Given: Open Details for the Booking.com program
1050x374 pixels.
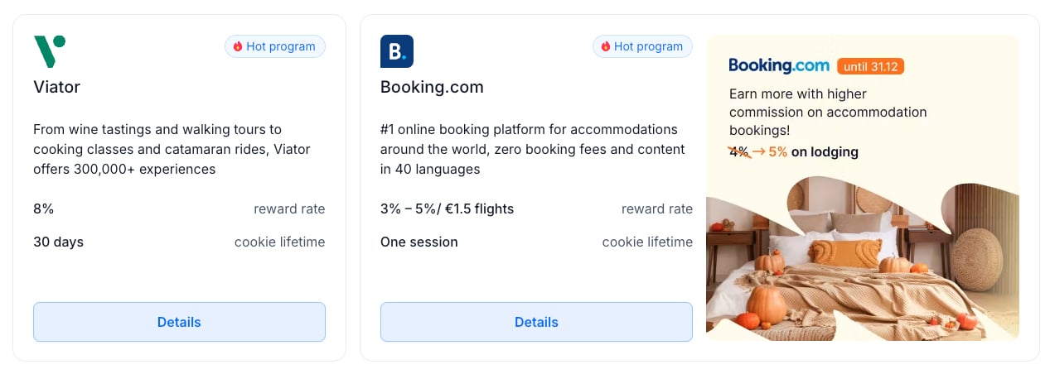Looking at the screenshot, I should click(536, 322).
